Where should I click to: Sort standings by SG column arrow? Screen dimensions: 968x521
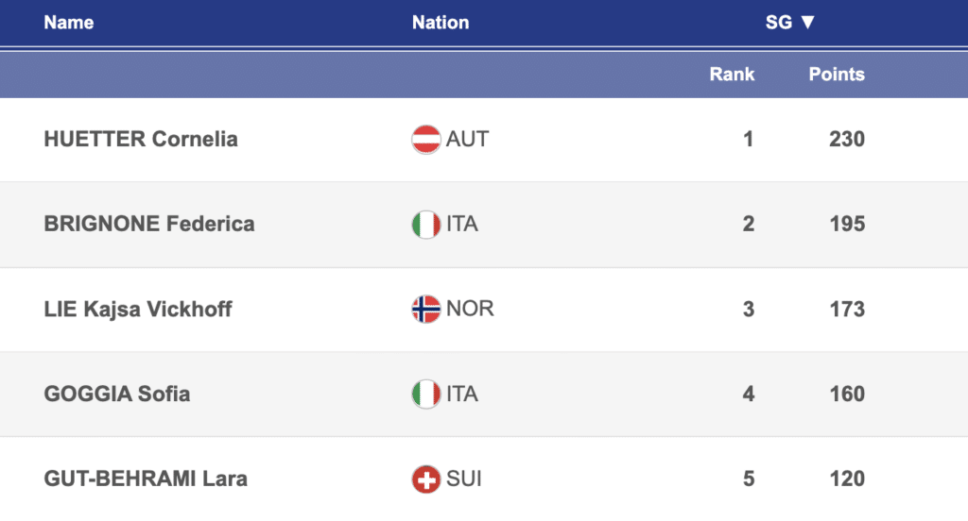pyautogui.click(x=806, y=23)
